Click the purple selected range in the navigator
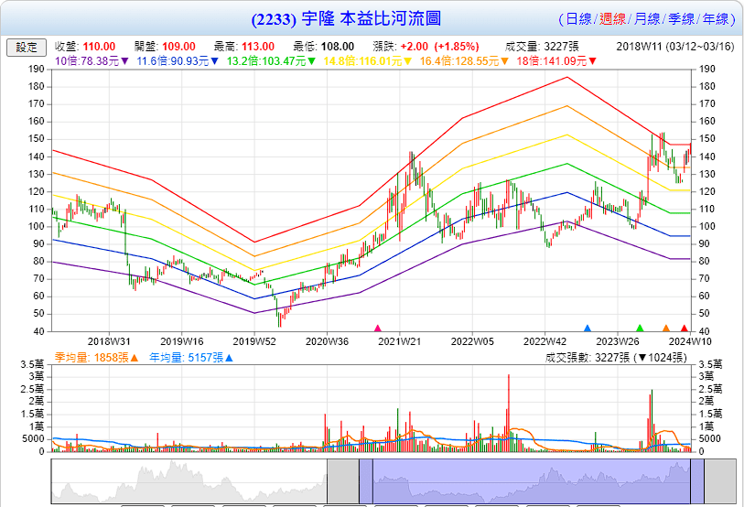This screenshot has height=507, width=744. click(x=532, y=481)
